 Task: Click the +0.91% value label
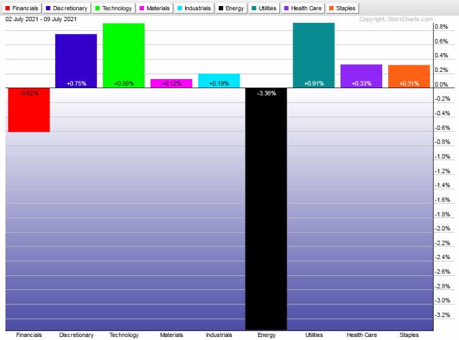tap(314, 83)
